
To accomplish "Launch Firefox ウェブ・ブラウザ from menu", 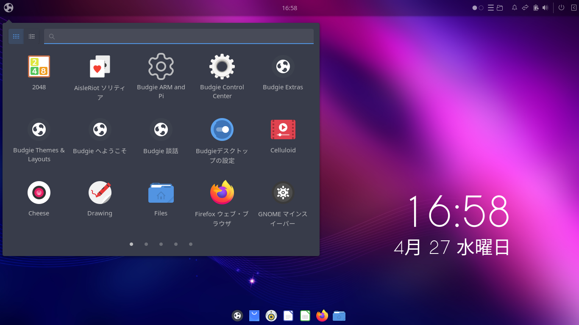I will point(222,204).
